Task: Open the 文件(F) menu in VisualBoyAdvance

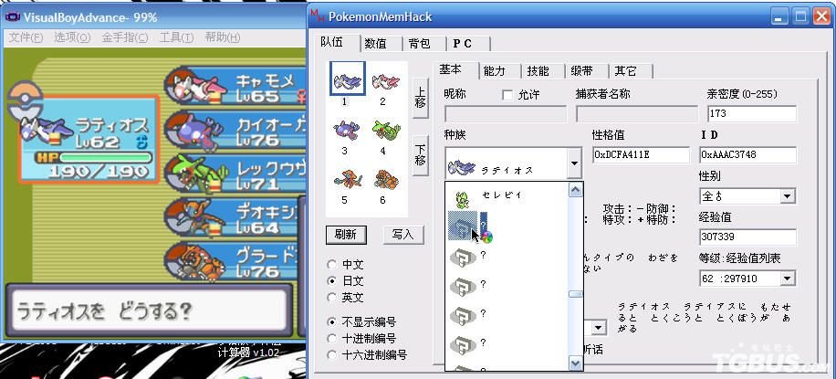Action: click(26, 37)
